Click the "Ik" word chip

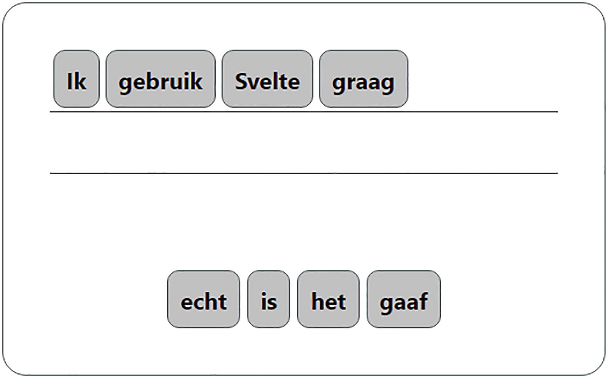pyautogui.click(x=76, y=79)
